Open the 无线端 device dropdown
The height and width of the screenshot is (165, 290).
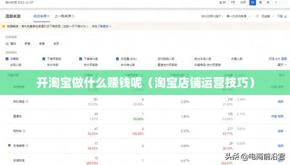[x=267, y=16]
